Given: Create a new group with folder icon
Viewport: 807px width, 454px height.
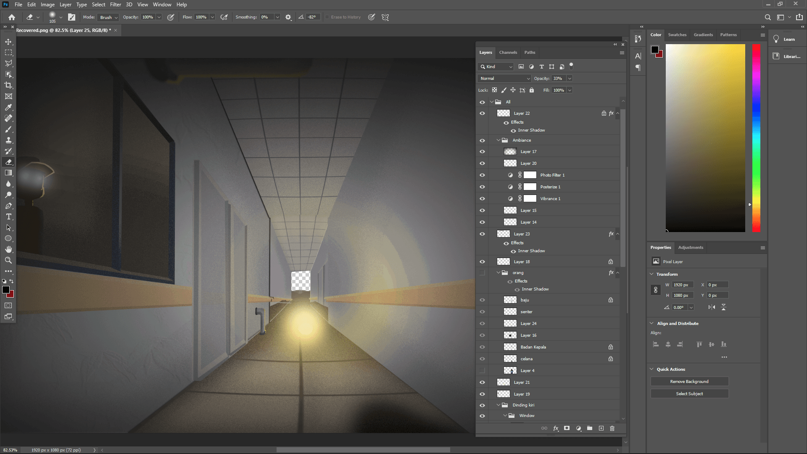Looking at the screenshot, I should coord(590,428).
